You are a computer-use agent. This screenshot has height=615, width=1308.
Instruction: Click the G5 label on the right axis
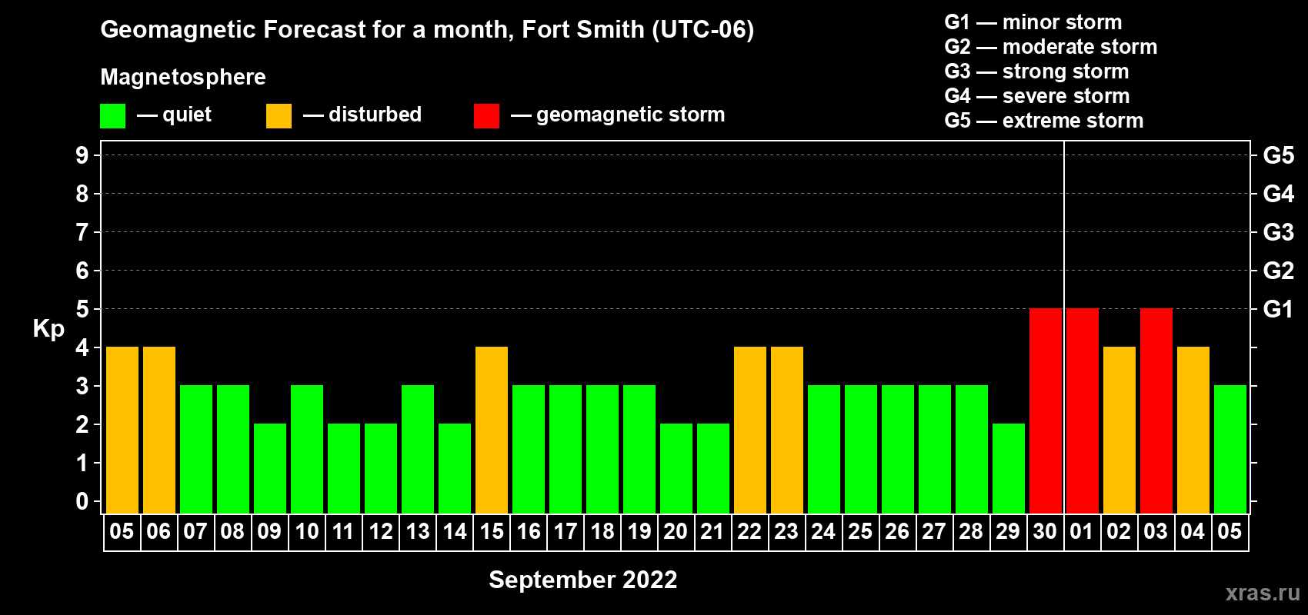coord(1278,155)
